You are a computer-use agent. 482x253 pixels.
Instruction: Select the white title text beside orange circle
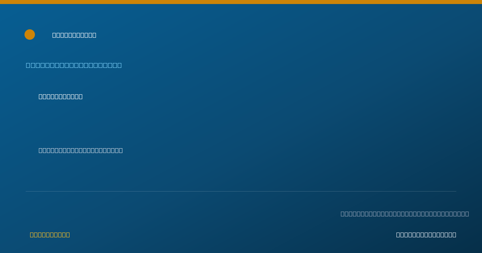click(x=74, y=35)
